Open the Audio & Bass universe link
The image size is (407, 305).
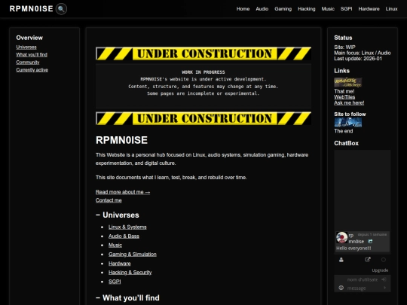(124, 236)
